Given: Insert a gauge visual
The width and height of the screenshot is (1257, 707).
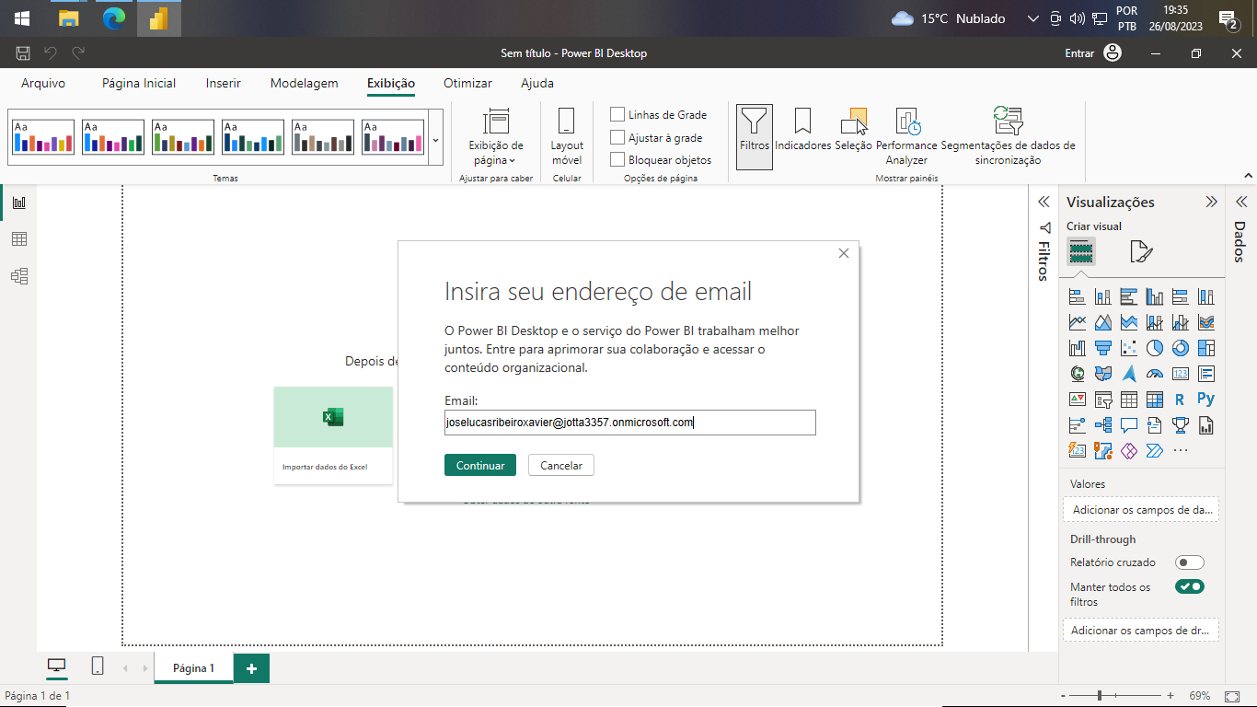Looking at the screenshot, I should click(x=1154, y=374).
